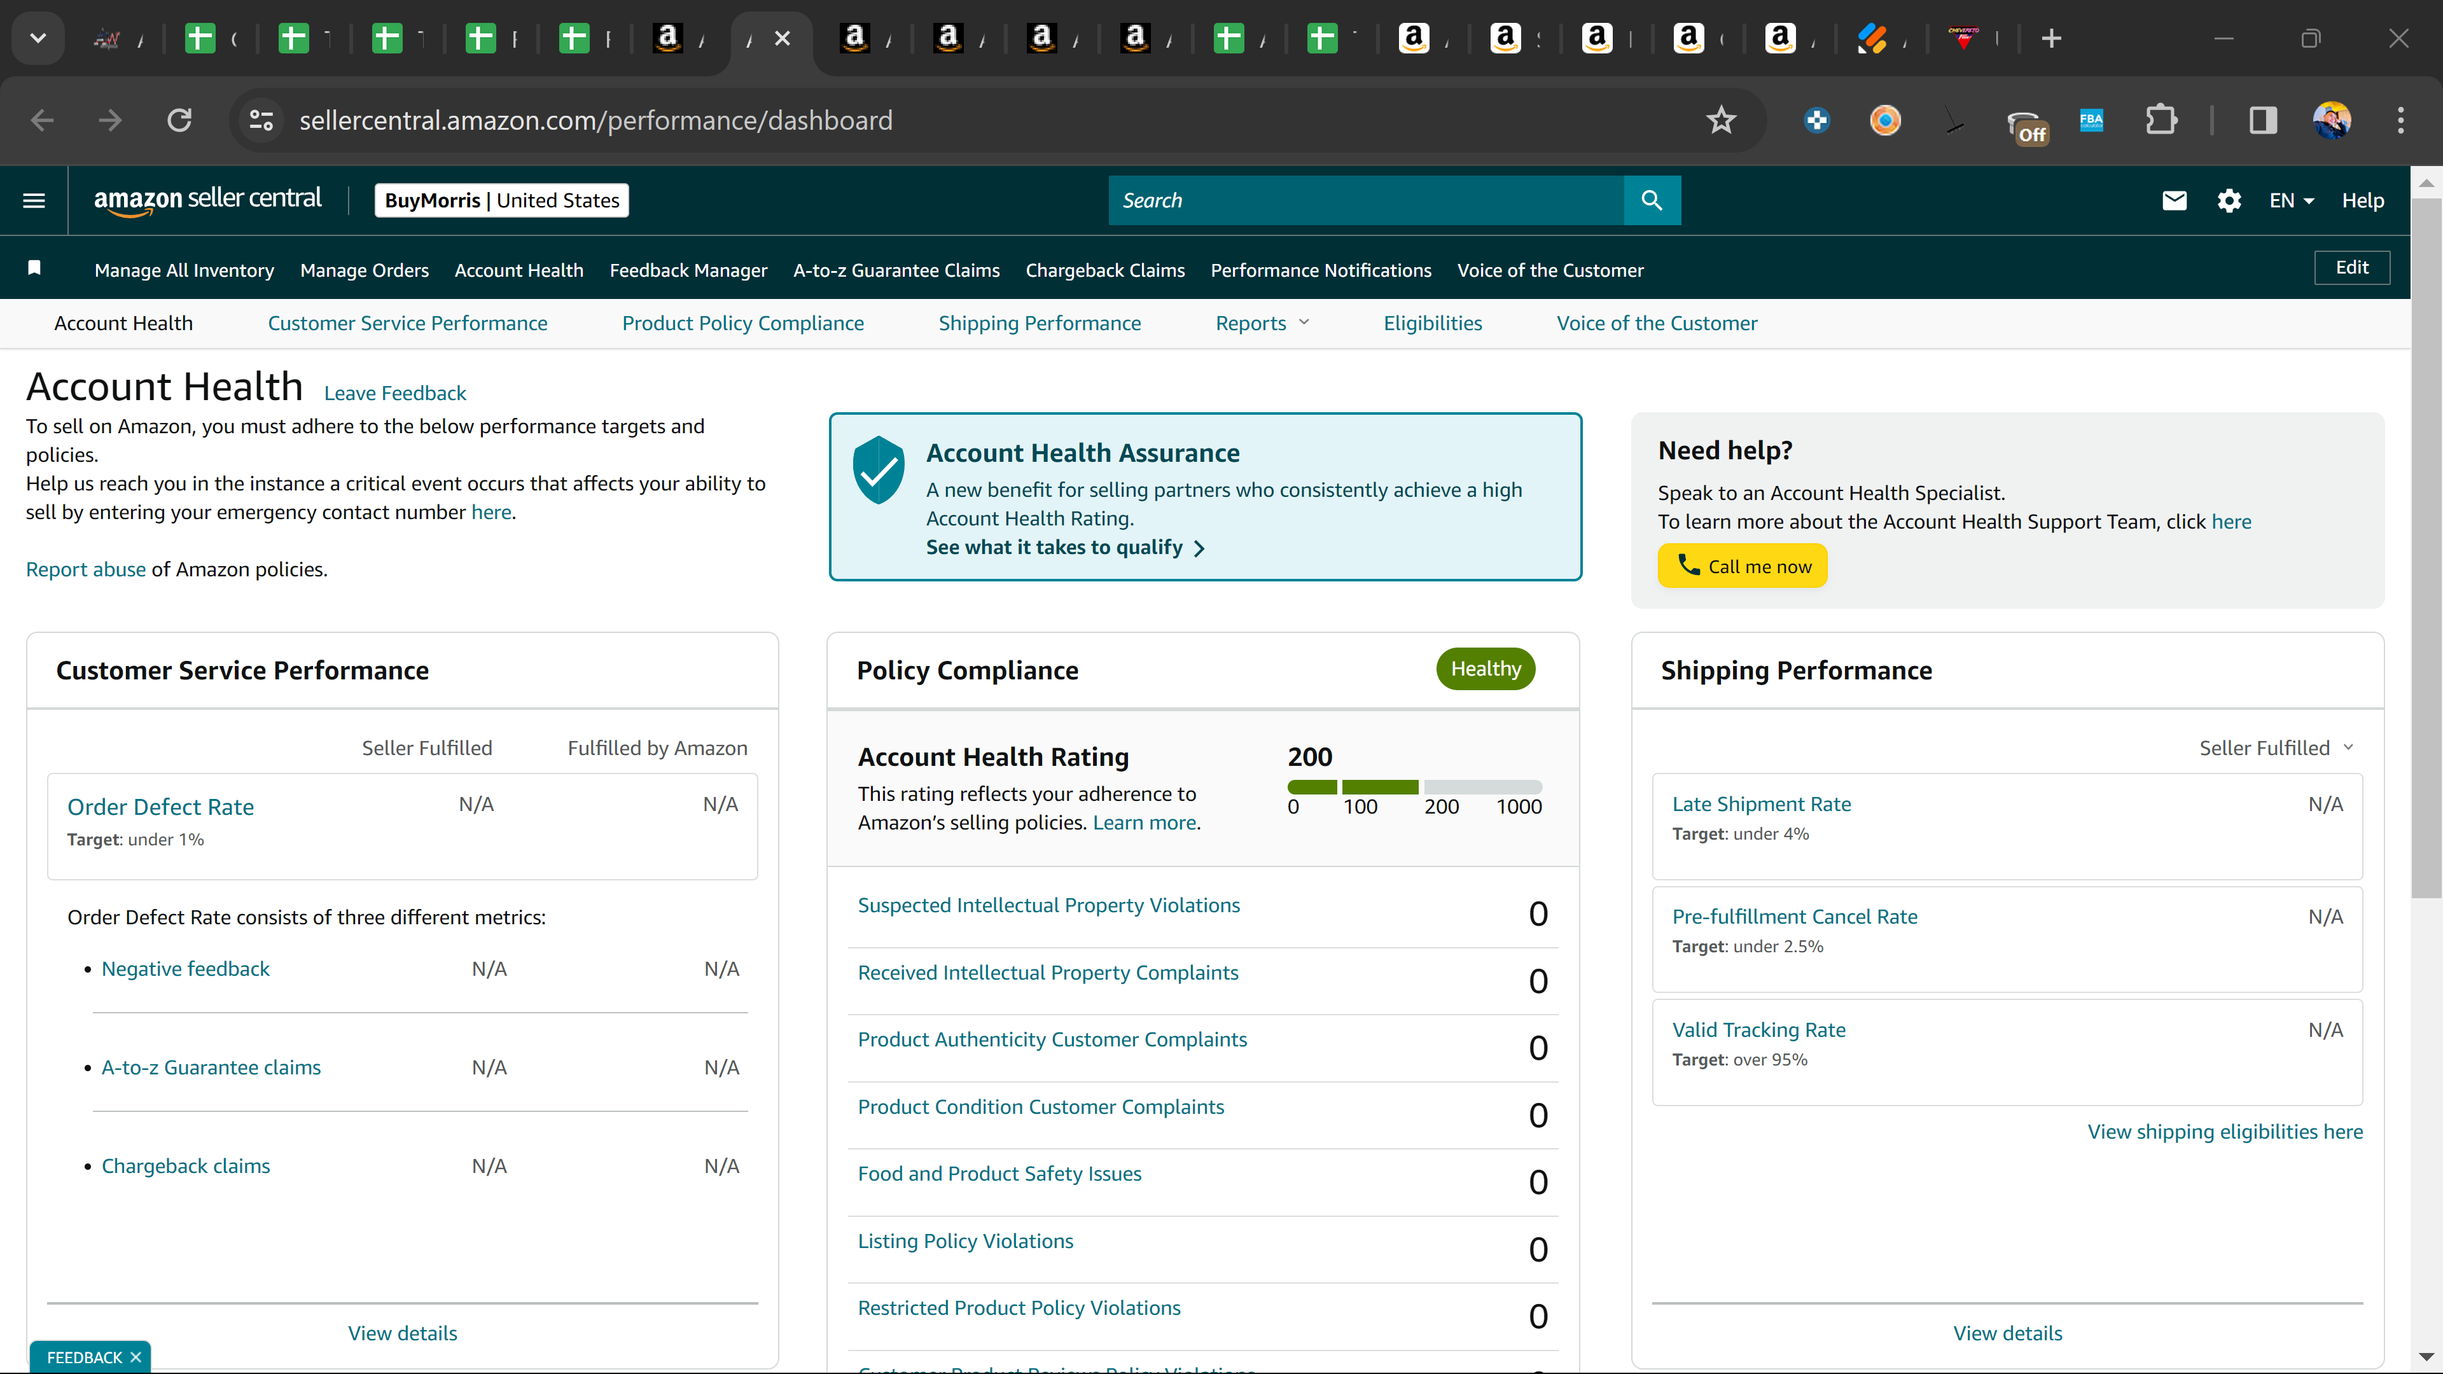
Task: Open Feedback Manager in the top menu
Action: click(x=688, y=270)
